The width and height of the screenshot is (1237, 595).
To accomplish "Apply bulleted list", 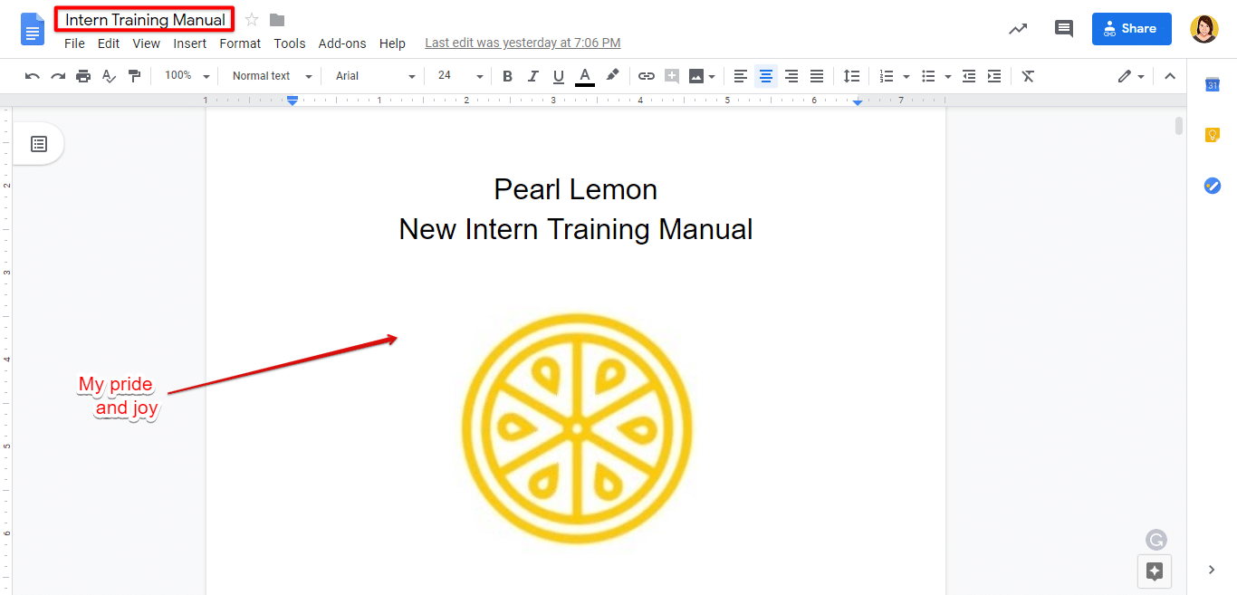I will pos(928,76).
